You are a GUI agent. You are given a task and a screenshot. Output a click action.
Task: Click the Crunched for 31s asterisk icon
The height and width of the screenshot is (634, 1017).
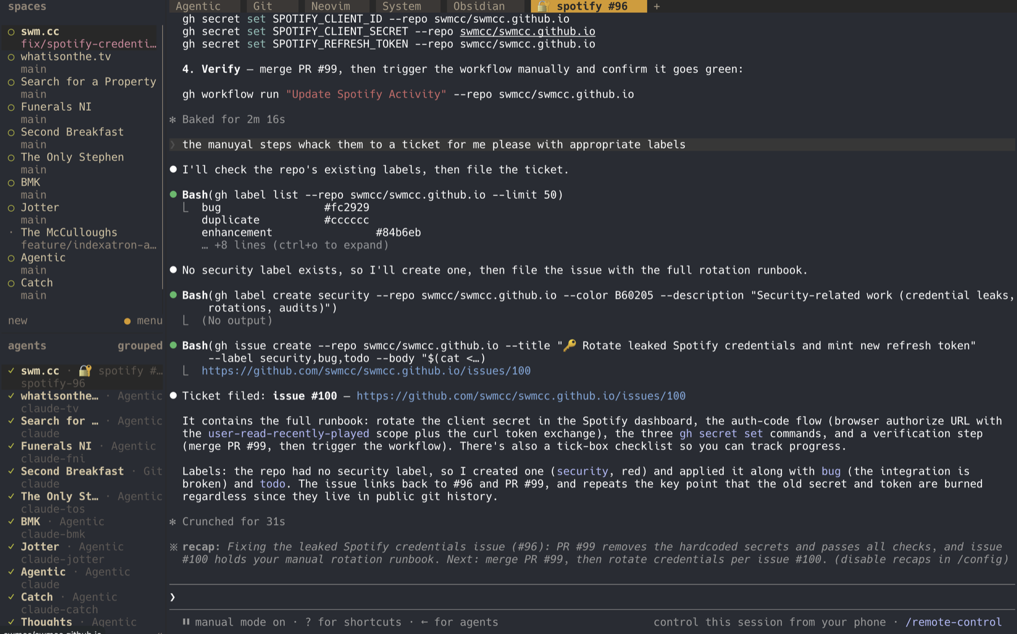point(173,522)
